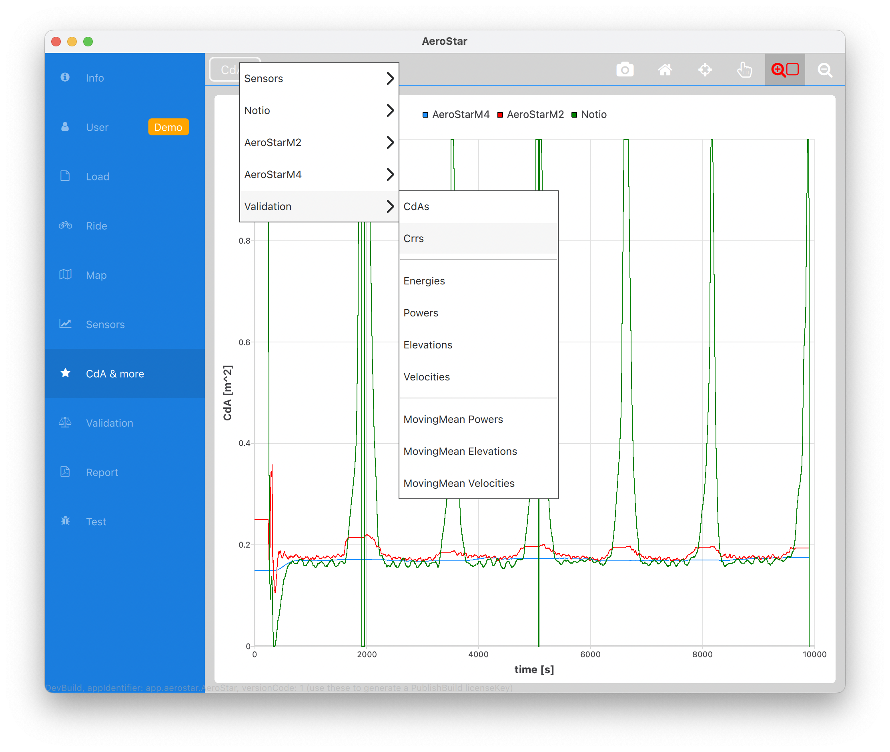Click the zoom out magnifier icon
Viewport: 890px width, 752px height.
(825, 70)
